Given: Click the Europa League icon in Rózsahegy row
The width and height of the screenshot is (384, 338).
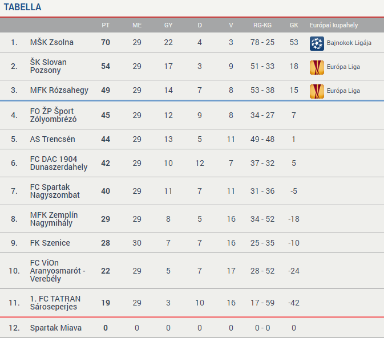Looking at the screenshot, I should [x=317, y=91].
